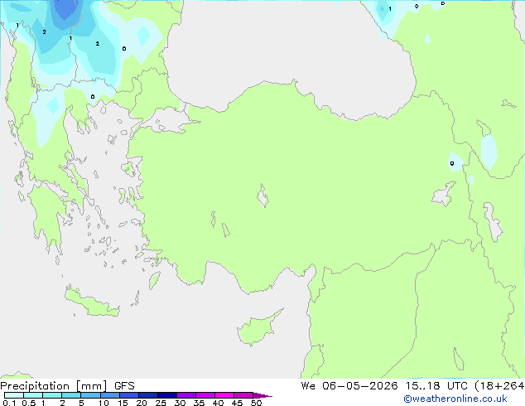This screenshot has height=406, width=525.
Task: Pick the swatch between 45 and 50
Action: tap(243, 395)
